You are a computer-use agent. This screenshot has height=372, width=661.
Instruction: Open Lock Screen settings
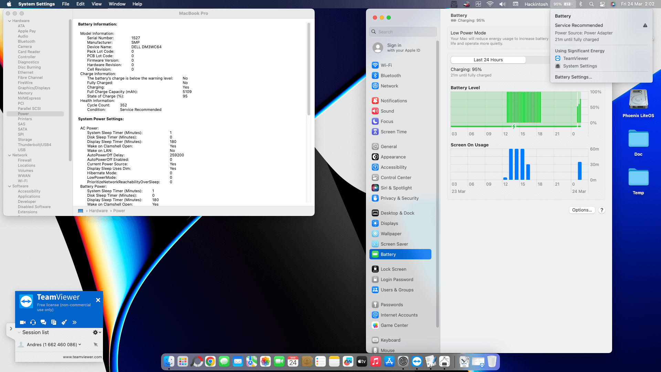coord(400,269)
